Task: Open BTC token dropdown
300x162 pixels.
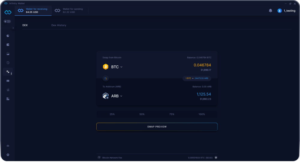Action: tap(117, 67)
